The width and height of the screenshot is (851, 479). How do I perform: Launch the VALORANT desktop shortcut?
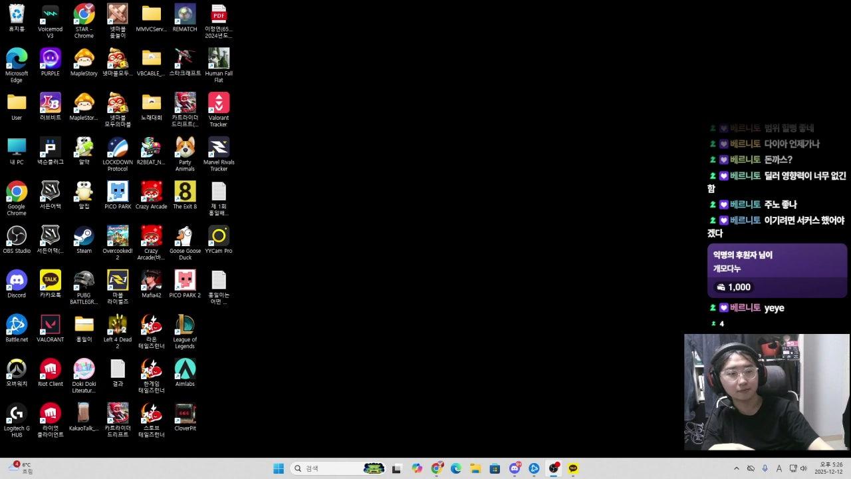(50, 325)
